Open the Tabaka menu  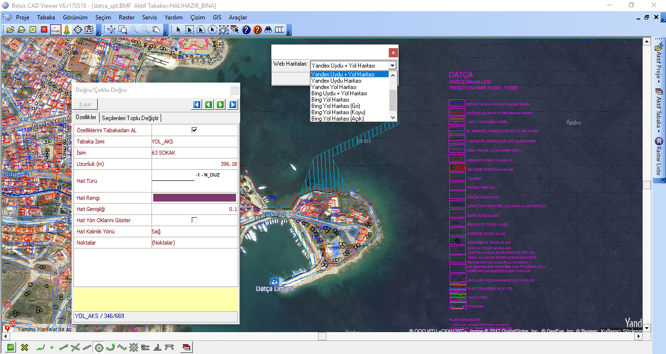pyautogui.click(x=46, y=17)
